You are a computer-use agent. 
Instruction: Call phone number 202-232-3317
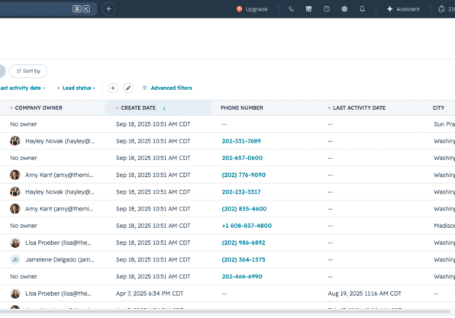point(241,192)
